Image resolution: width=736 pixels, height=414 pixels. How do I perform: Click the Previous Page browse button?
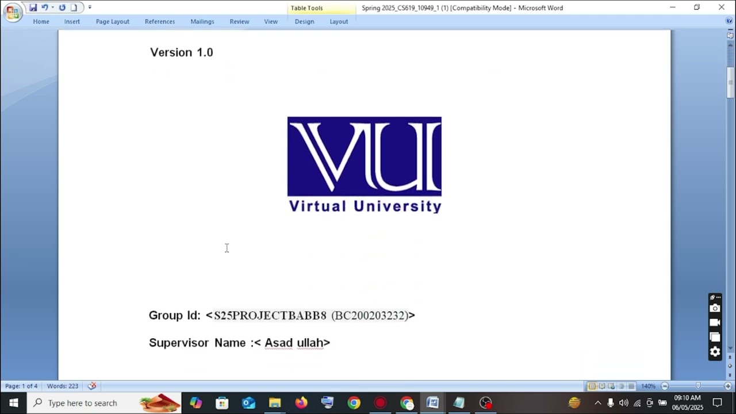730,357
